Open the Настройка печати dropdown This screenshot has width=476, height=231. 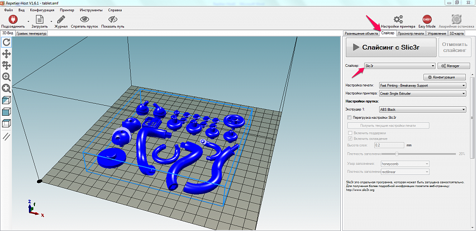422,85
